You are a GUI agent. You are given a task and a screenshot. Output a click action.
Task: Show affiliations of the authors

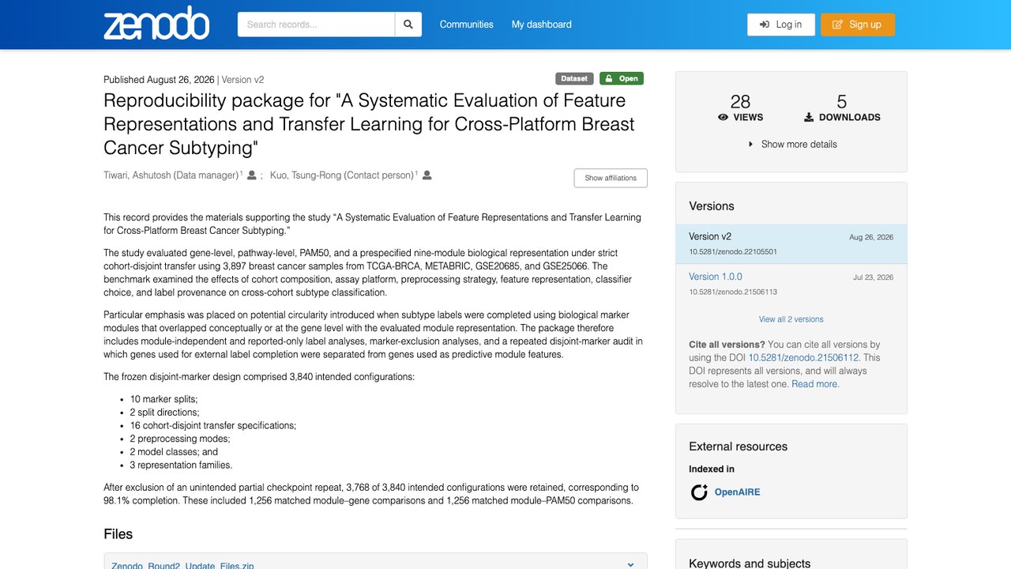tap(611, 178)
